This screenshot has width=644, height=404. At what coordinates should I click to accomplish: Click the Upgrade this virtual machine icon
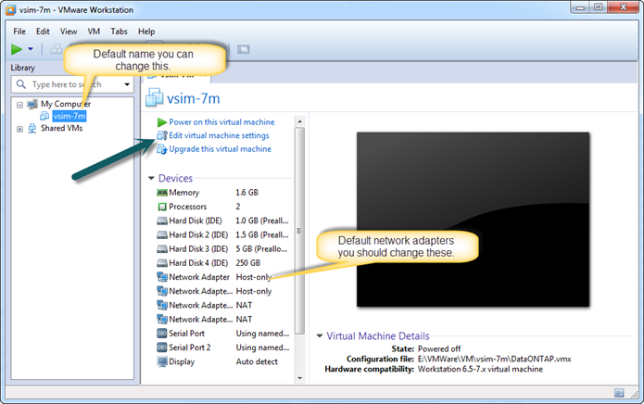(162, 149)
